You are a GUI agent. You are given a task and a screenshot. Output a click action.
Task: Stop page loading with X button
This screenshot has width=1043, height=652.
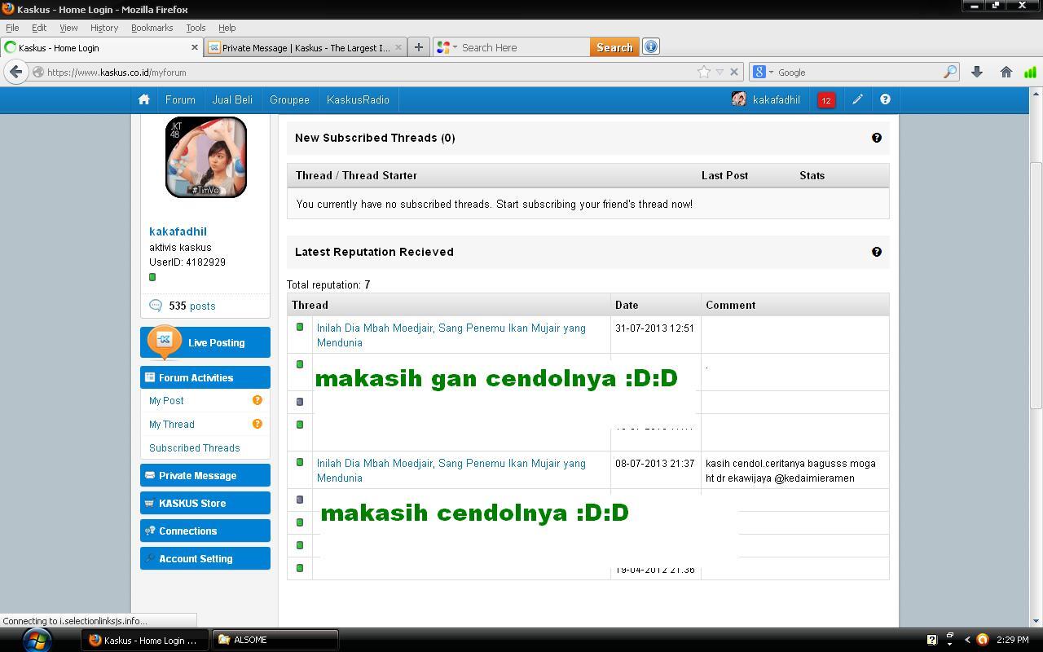coord(734,72)
